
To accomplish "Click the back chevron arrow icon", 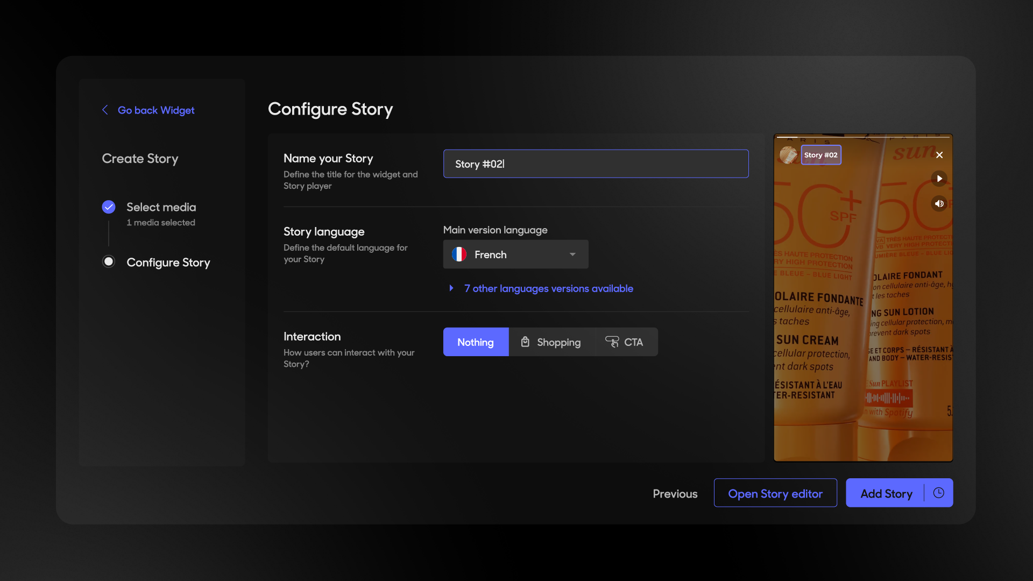I will pyautogui.click(x=105, y=110).
